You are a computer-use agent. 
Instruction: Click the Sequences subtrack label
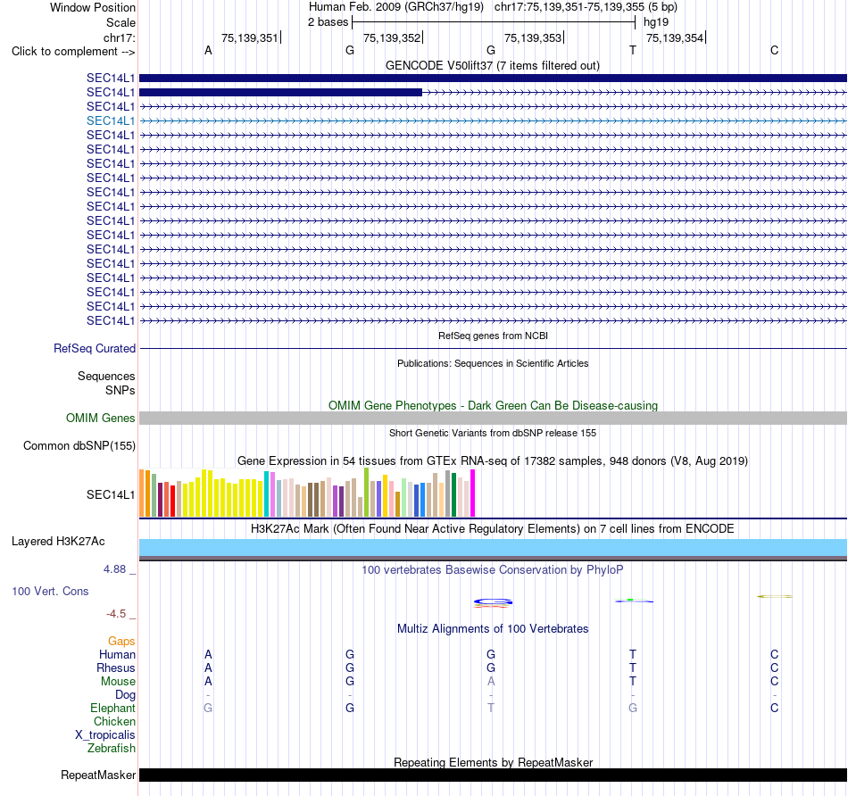pos(106,376)
